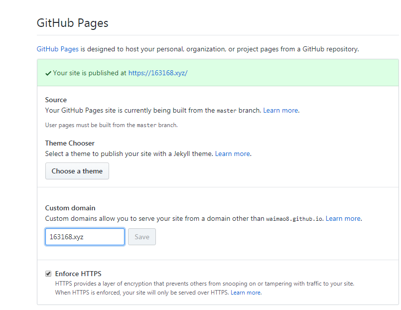Click Learn more in the Custom domain section
Viewport: 401px width, 310px height.
343,218
